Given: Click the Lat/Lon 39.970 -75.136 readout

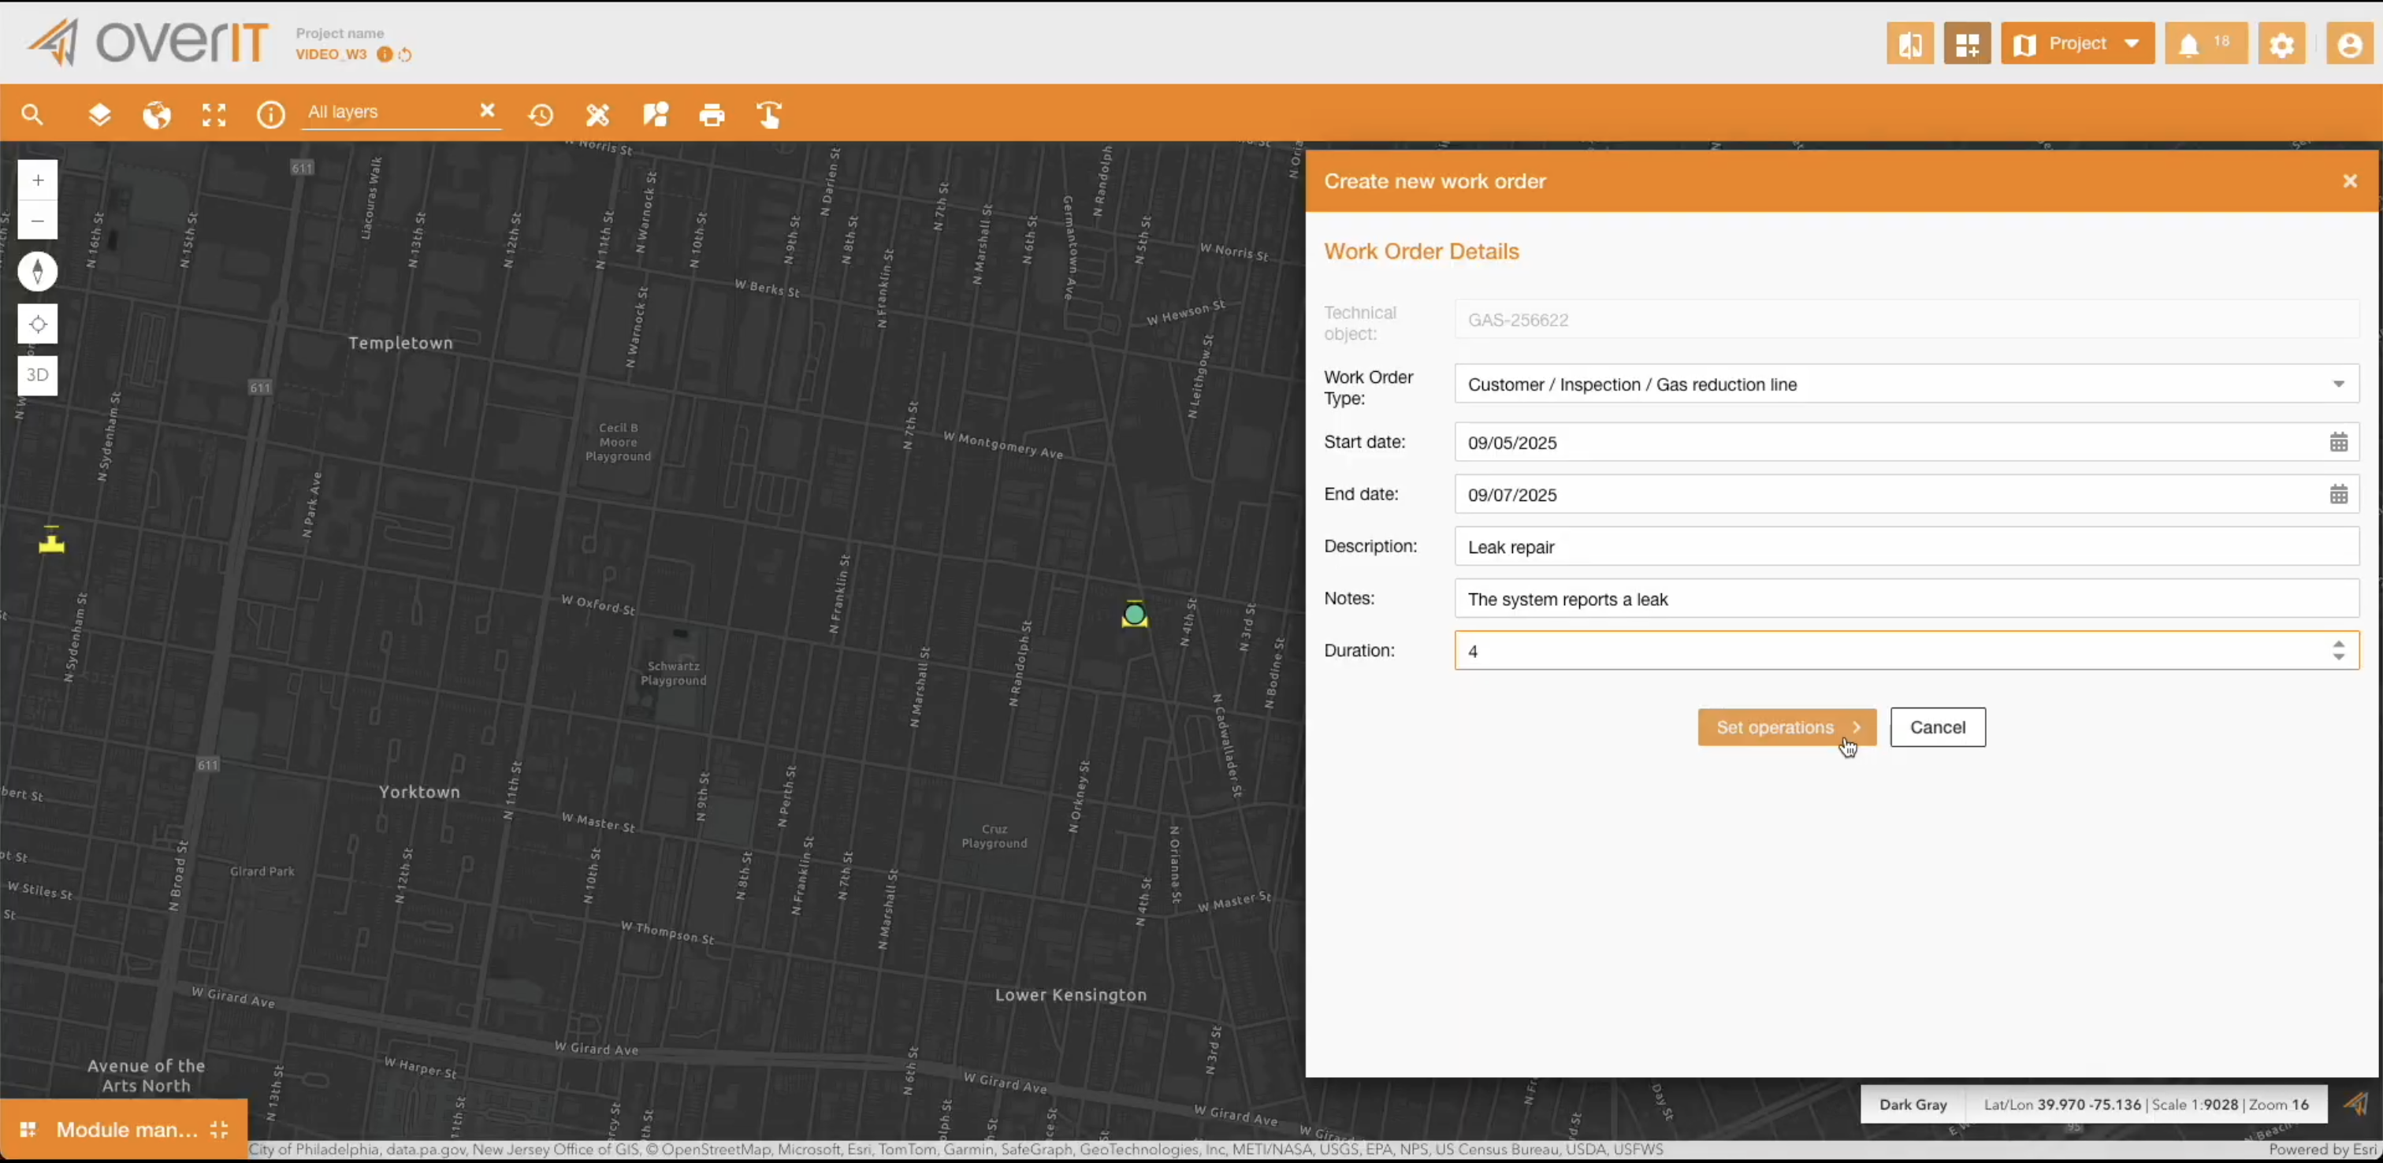Looking at the screenshot, I should coord(2062,1105).
